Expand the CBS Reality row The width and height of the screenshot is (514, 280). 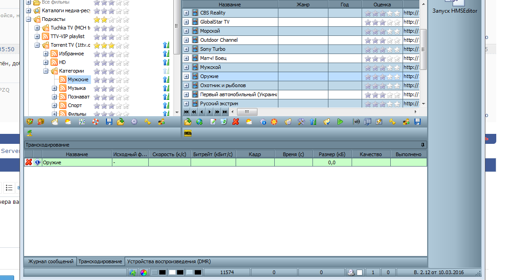[186, 13]
